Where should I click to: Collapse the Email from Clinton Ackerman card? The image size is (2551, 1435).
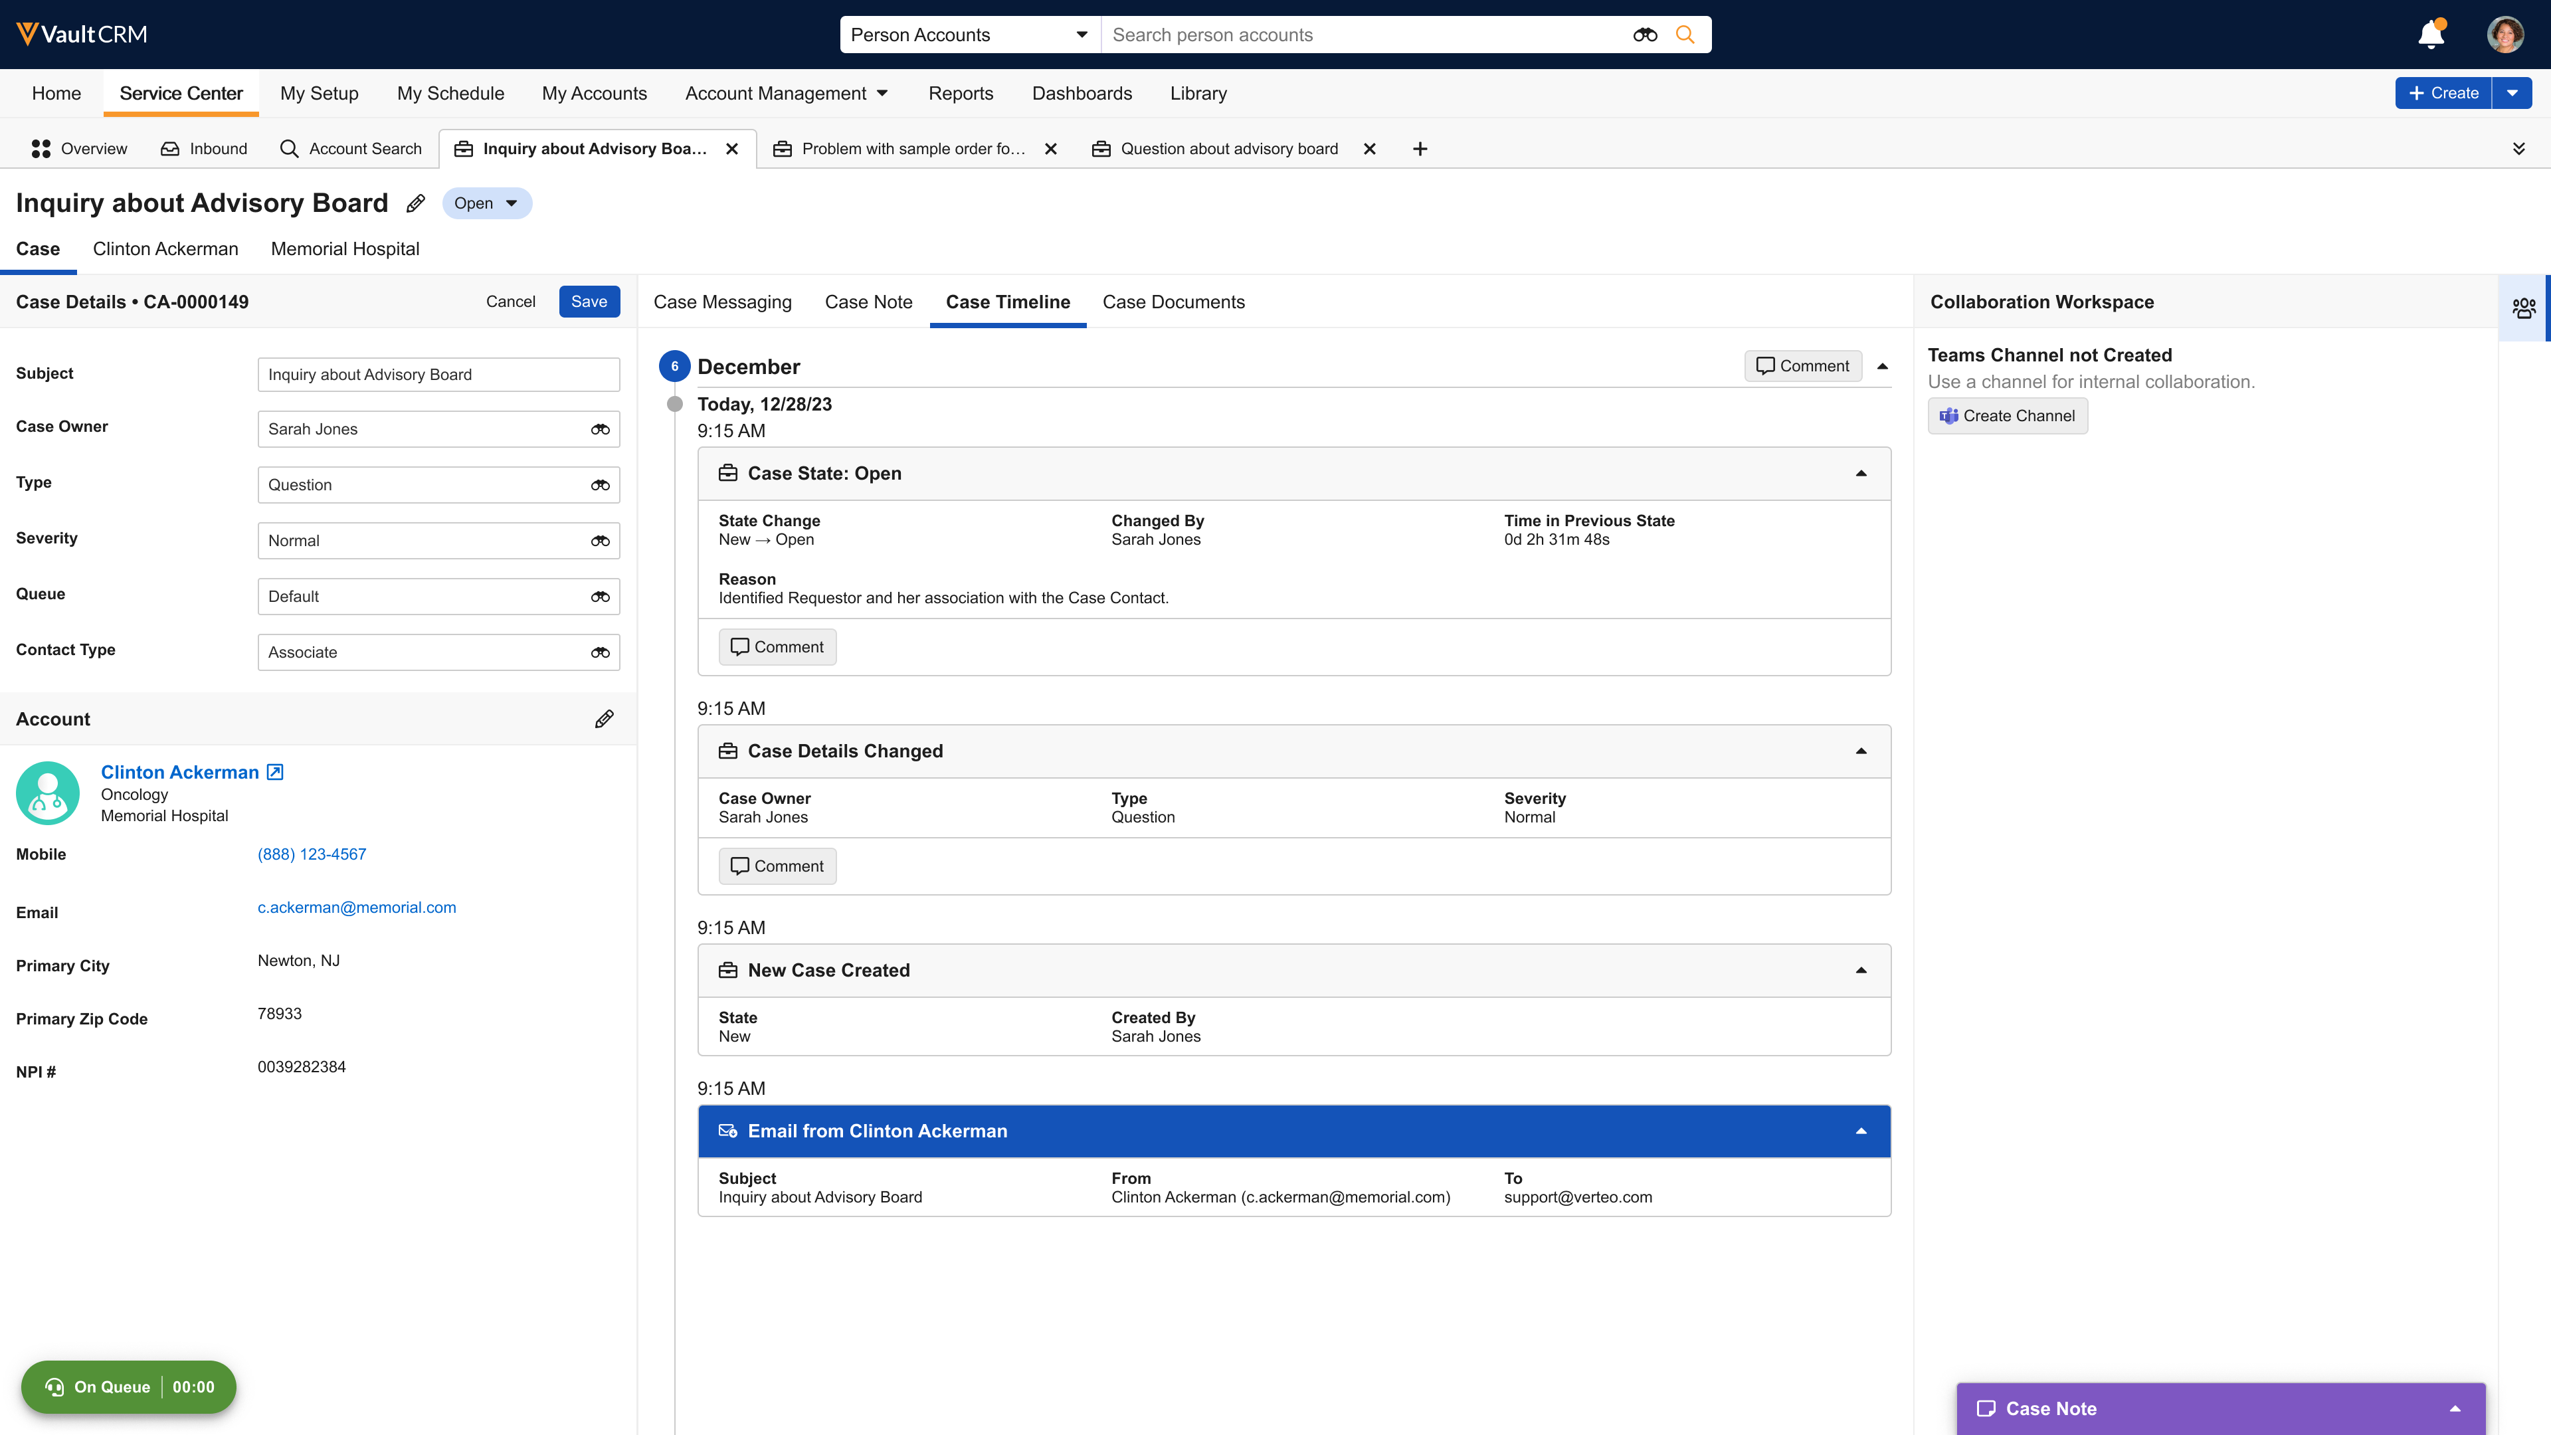coord(1861,1131)
